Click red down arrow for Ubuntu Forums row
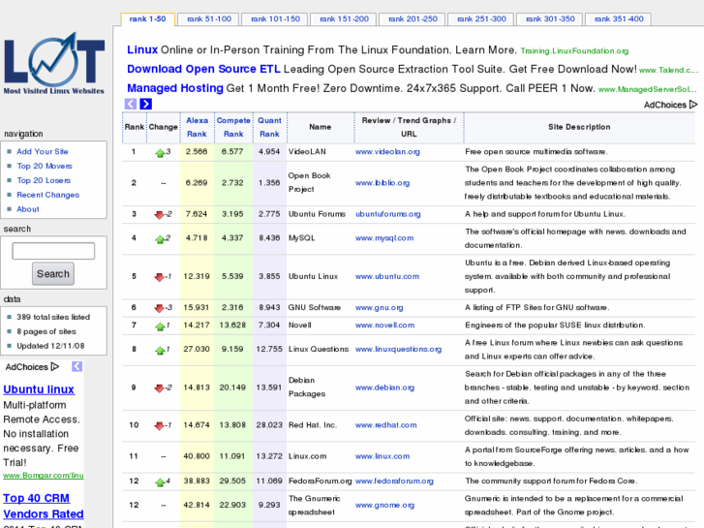 point(159,214)
